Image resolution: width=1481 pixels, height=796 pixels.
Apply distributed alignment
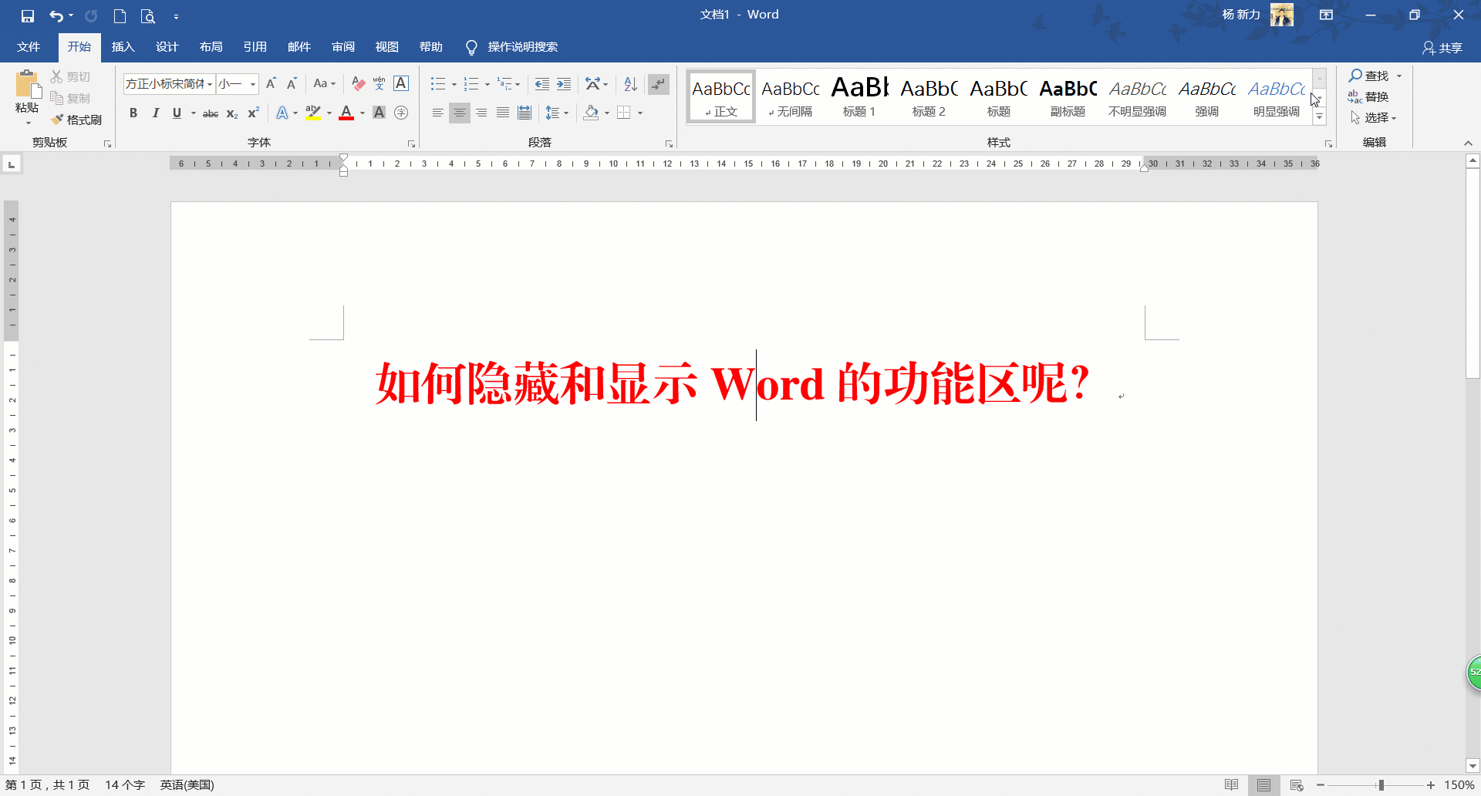[x=525, y=113]
